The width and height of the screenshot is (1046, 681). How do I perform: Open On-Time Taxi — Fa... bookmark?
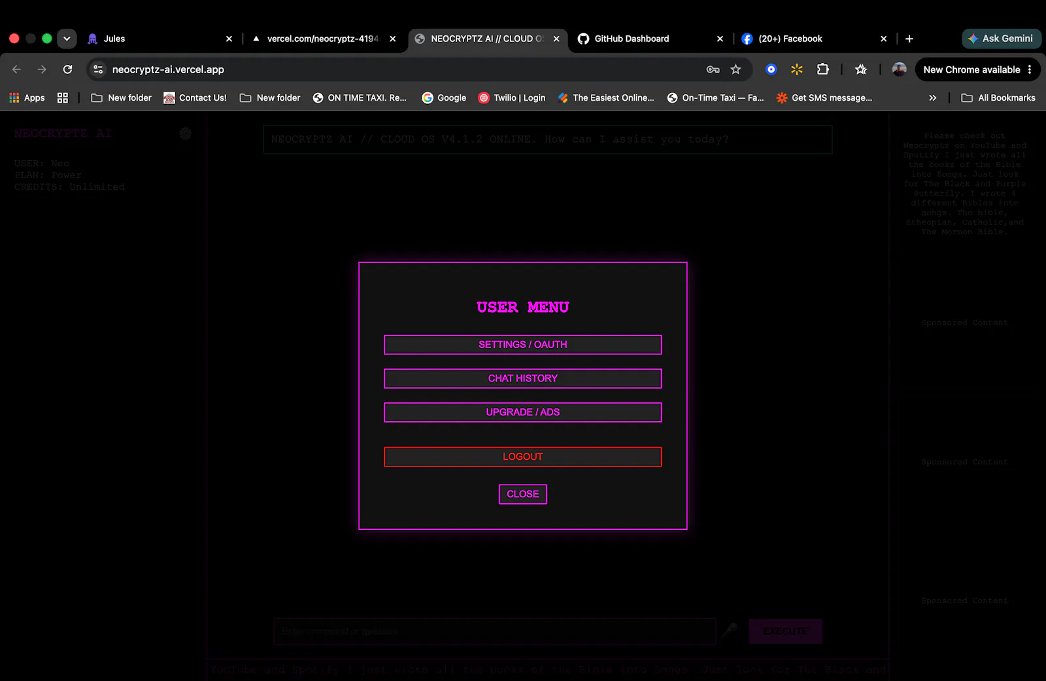[x=715, y=97]
